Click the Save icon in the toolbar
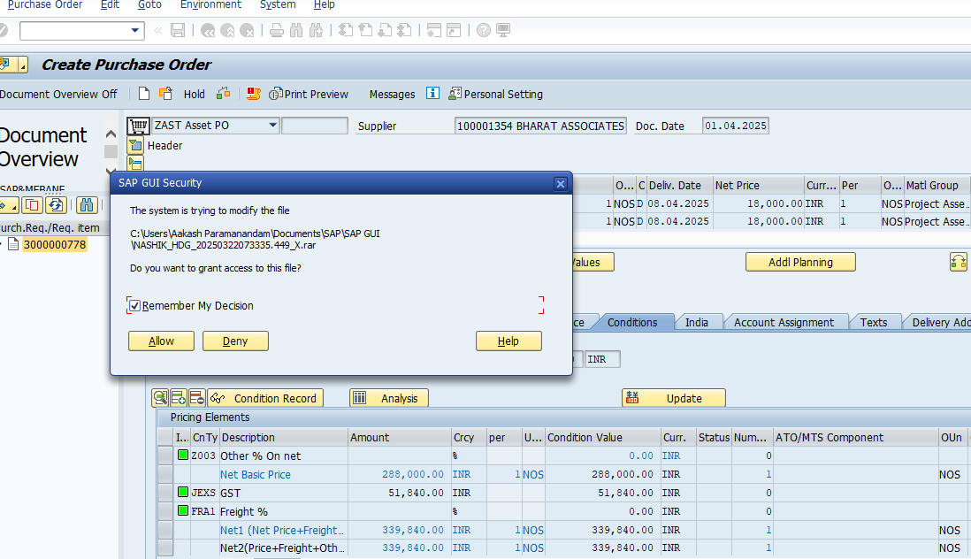The width and height of the screenshot is (971, 559). pos(178,30)
